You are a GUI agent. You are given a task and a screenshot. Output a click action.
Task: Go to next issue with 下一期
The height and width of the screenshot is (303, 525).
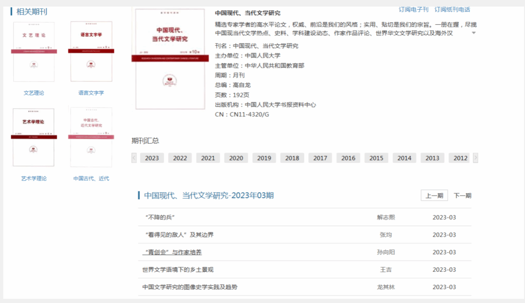pyautogui.click(x=462, y=196)
